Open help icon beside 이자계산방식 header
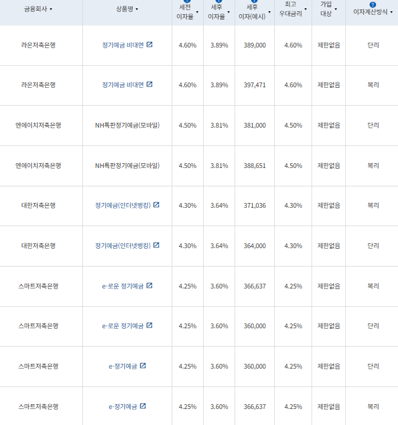The height and width of the screenshot is (425, 398). coord(373,5)
